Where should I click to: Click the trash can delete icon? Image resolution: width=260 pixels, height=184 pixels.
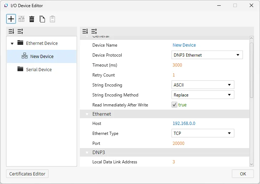(32, 19)
